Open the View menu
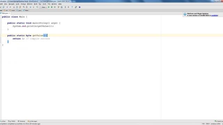Viewport: 223px width, 125px height. pyautogui.click(x=6, y=4)
